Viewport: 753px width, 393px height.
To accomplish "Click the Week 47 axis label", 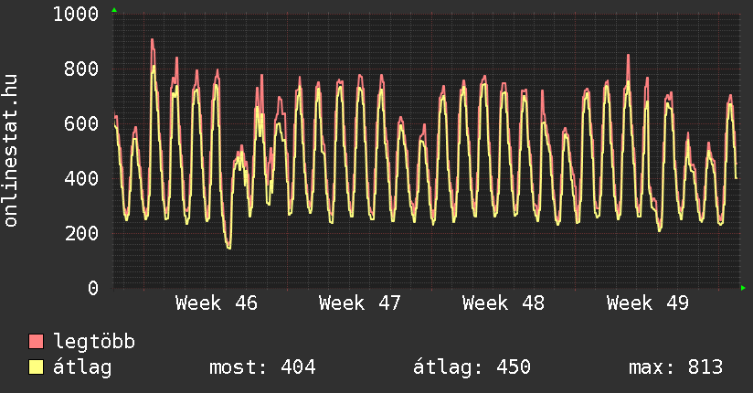I will pos(360,303).
